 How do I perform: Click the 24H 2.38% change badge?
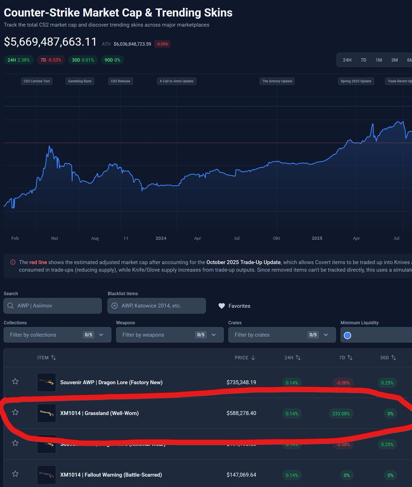[18, 60]
